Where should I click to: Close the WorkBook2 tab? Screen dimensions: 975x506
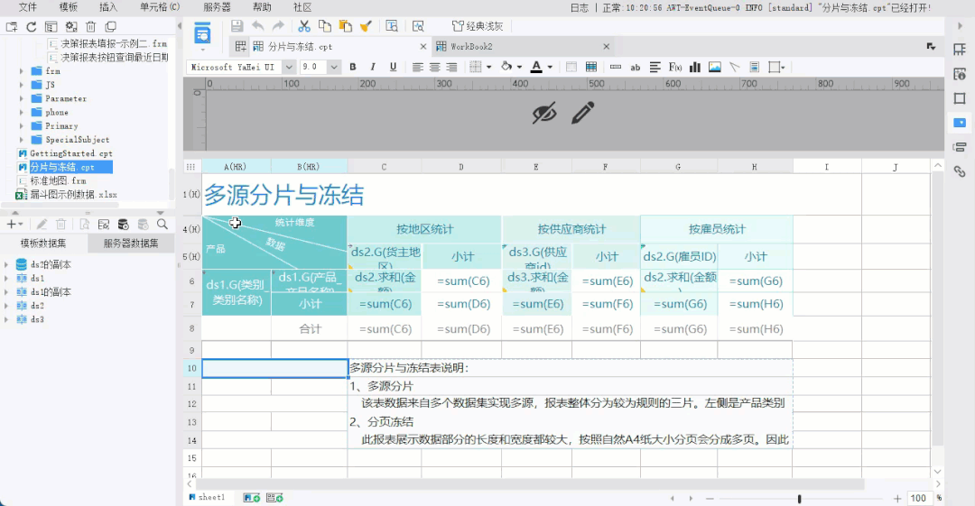[x=607, y=47]
